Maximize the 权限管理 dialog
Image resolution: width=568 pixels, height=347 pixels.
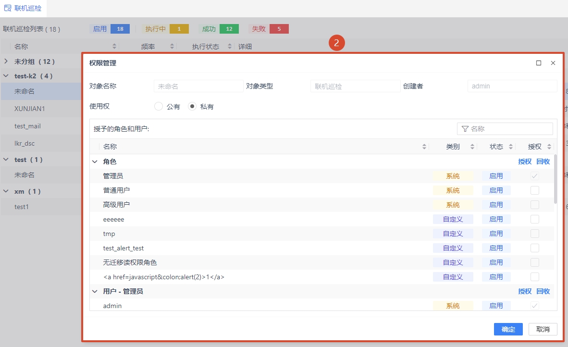[539, 63]
